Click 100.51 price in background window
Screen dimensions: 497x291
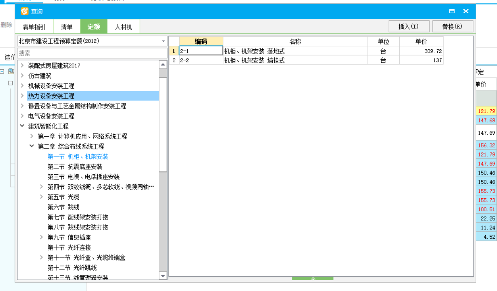(487, 209)
